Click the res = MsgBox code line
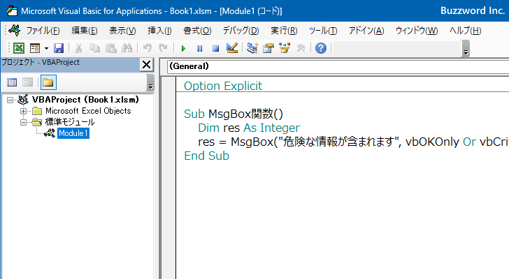 (x=353, y=142)
